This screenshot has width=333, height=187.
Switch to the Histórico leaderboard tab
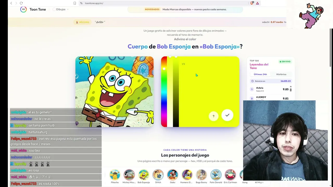[281, 74]
